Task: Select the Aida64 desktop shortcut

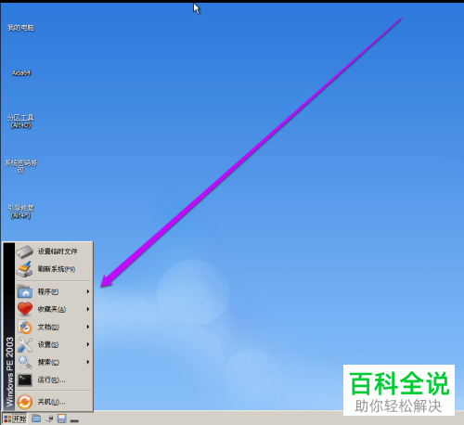Action: [21, 73]
